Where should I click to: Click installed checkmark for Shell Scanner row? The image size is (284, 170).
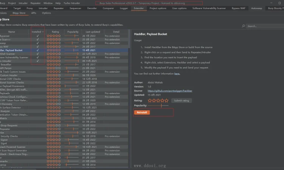37,54
